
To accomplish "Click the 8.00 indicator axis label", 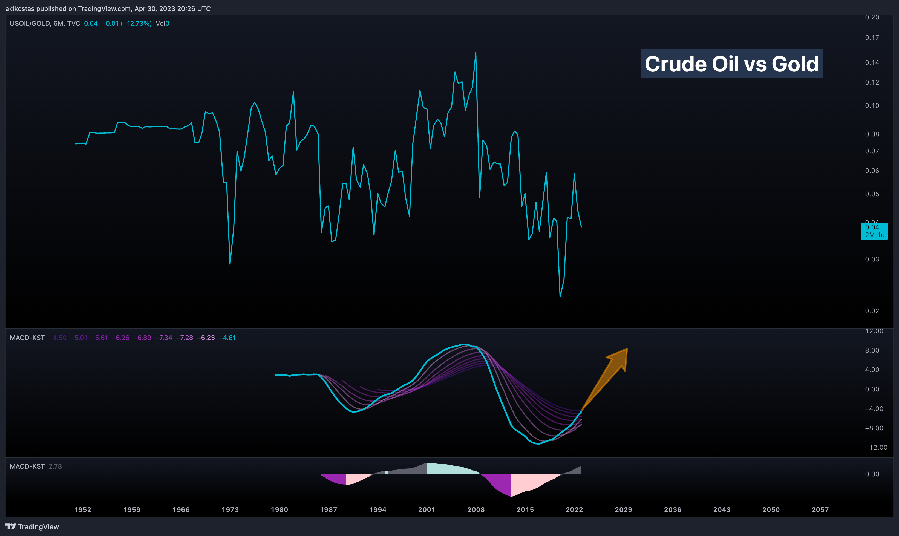I will [x=872, y=350].
